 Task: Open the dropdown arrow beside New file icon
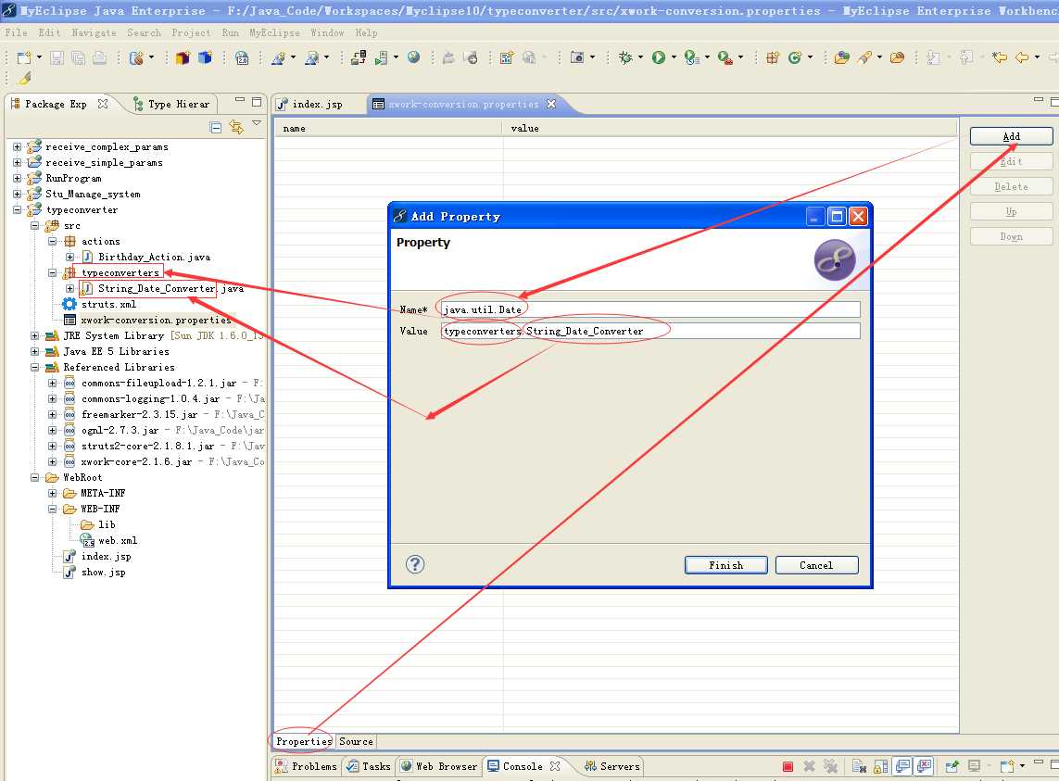(39, 57)
